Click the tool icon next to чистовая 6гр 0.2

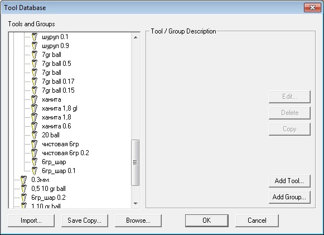coord(35,153)
